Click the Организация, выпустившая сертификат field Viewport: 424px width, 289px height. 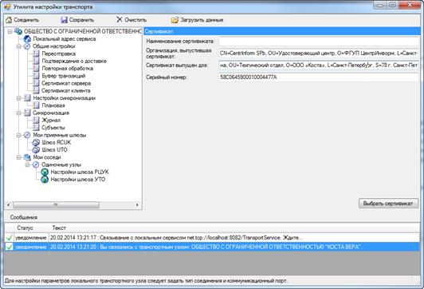point(319,53)
